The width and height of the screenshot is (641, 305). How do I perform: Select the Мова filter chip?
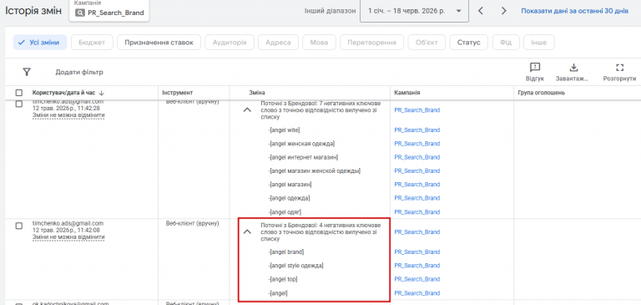(x=320, y=42)
